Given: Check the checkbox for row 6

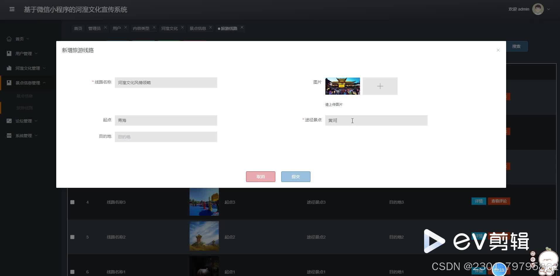Looking at the screenshot, I should [72, 272].
